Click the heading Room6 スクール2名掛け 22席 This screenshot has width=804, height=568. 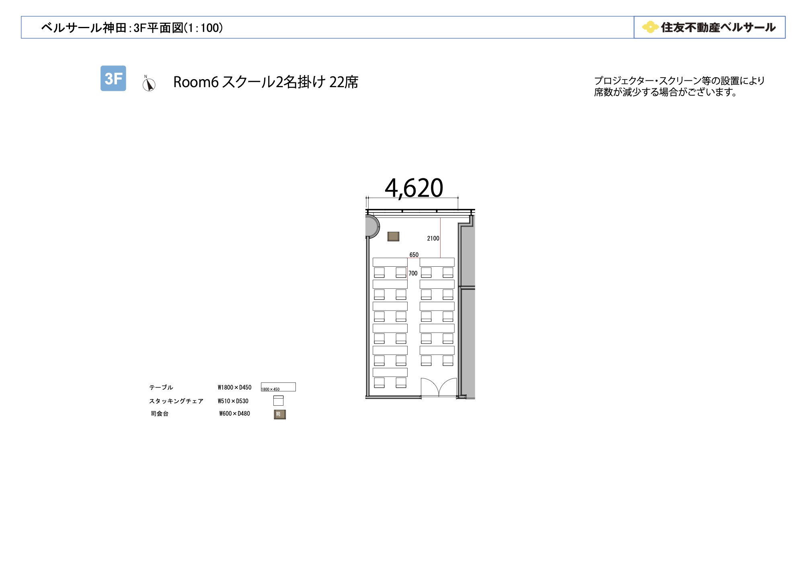pyautogui.click(x=266, y=82)
